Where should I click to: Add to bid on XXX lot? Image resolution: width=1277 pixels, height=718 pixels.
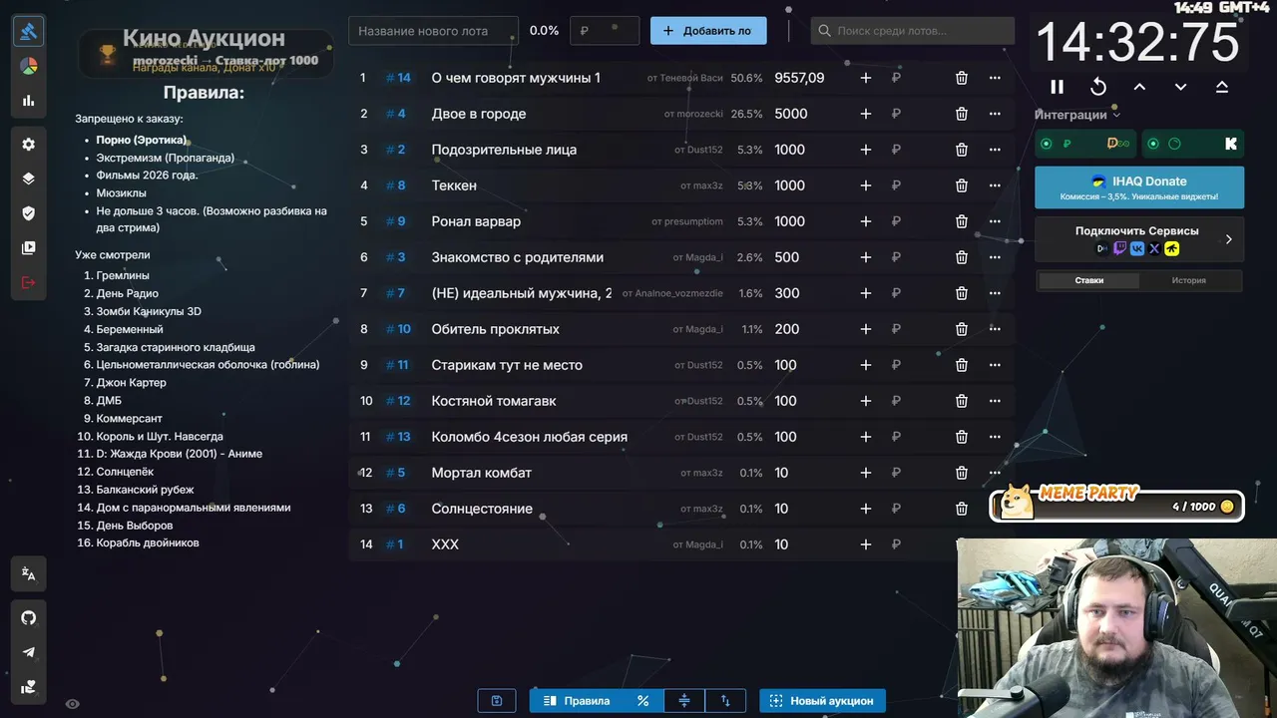coord(866,544)
